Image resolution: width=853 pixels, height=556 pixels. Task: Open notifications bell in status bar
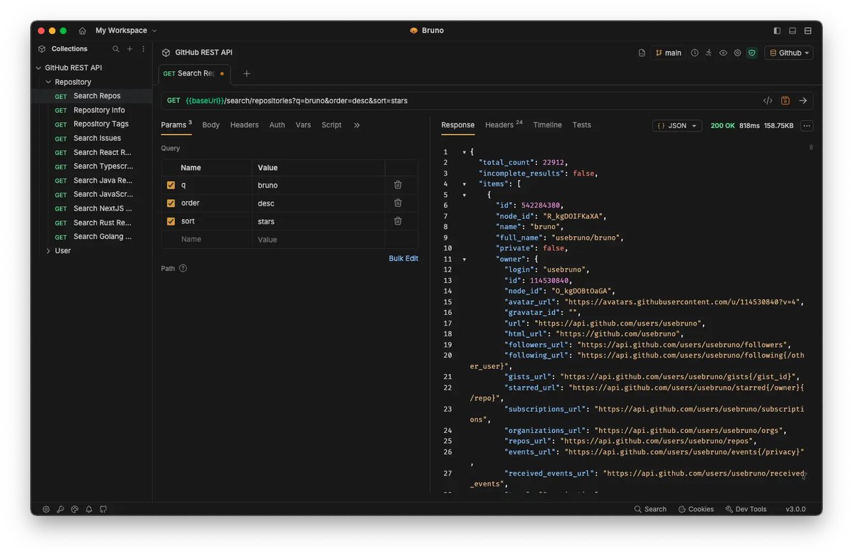point(89,509)
